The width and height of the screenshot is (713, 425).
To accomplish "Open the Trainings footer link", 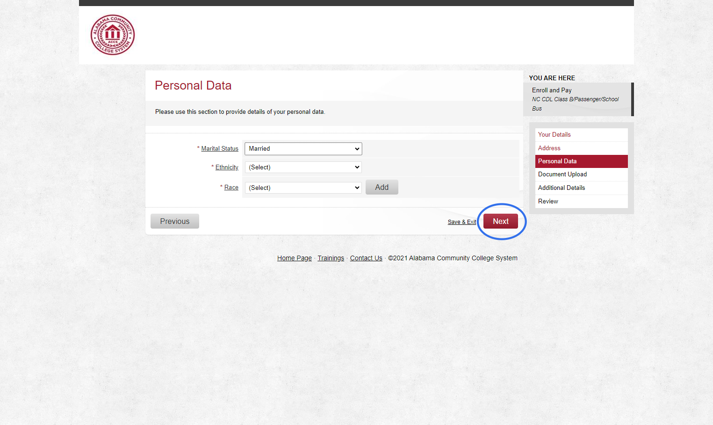I will [x=331, y=258].
